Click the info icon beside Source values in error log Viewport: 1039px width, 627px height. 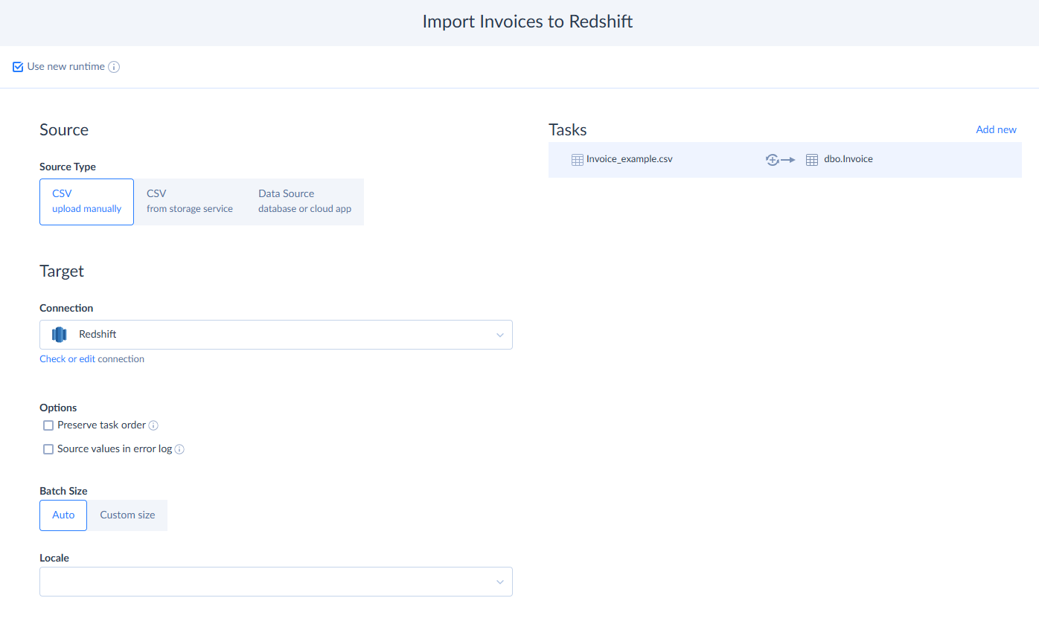pyautogui.click(x=179, y=448)
